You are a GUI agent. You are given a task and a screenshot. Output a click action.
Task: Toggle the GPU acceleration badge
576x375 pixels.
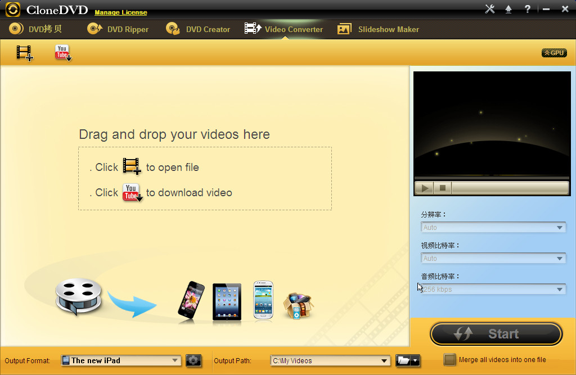tap(554, 53)
